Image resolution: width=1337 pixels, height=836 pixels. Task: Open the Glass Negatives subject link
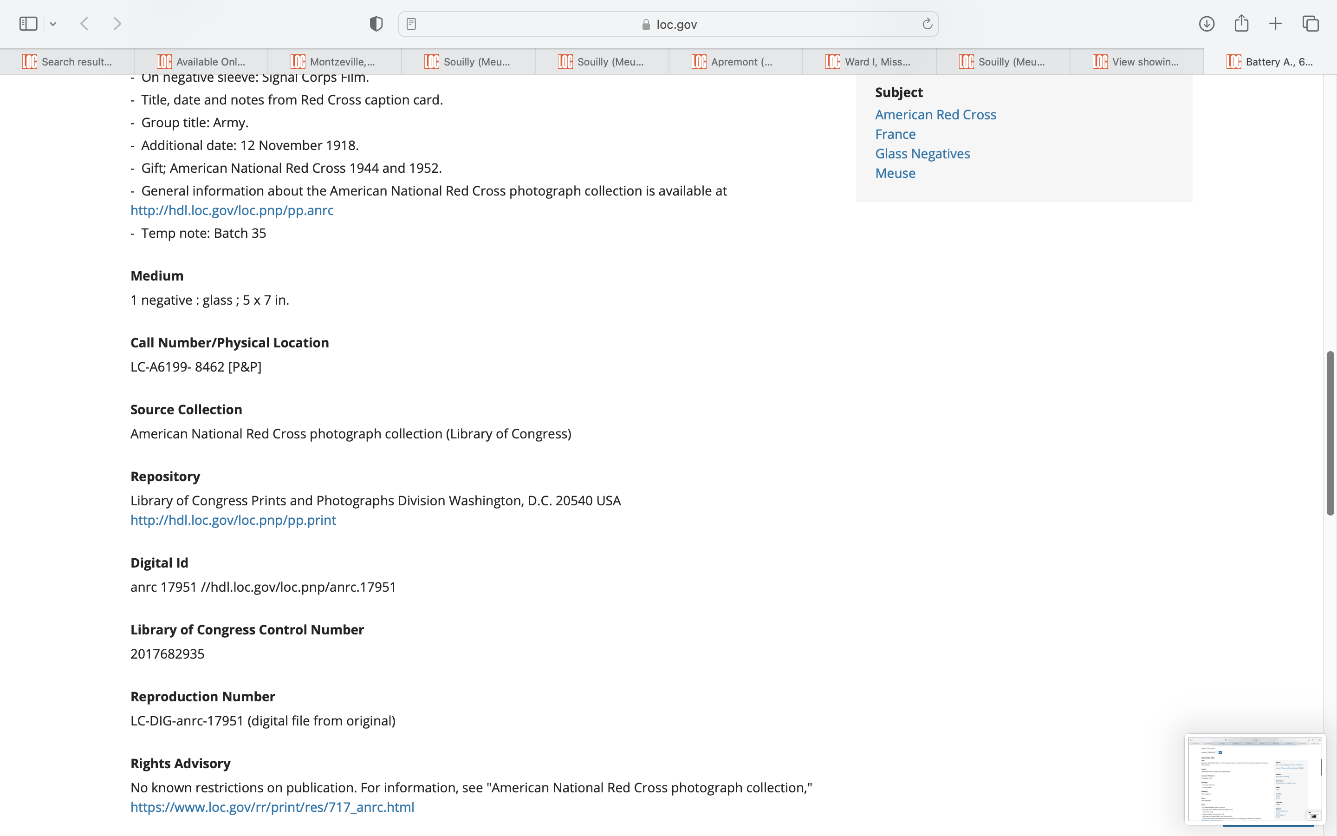(922, 154)
